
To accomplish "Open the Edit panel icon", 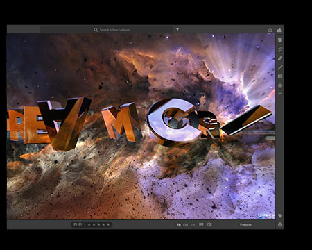I will coord(280,40).
